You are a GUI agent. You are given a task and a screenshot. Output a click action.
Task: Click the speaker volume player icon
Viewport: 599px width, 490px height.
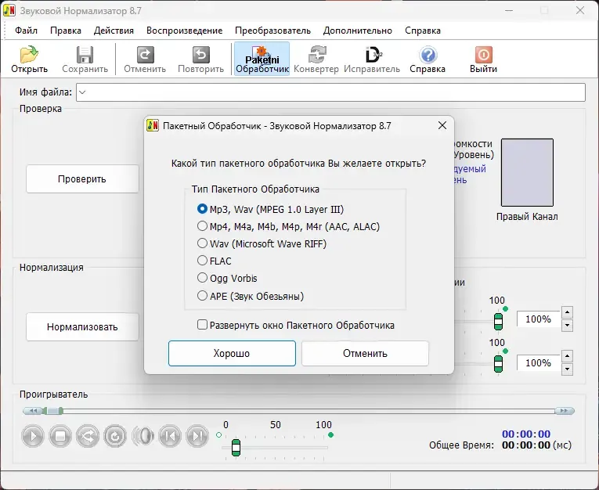143,436
